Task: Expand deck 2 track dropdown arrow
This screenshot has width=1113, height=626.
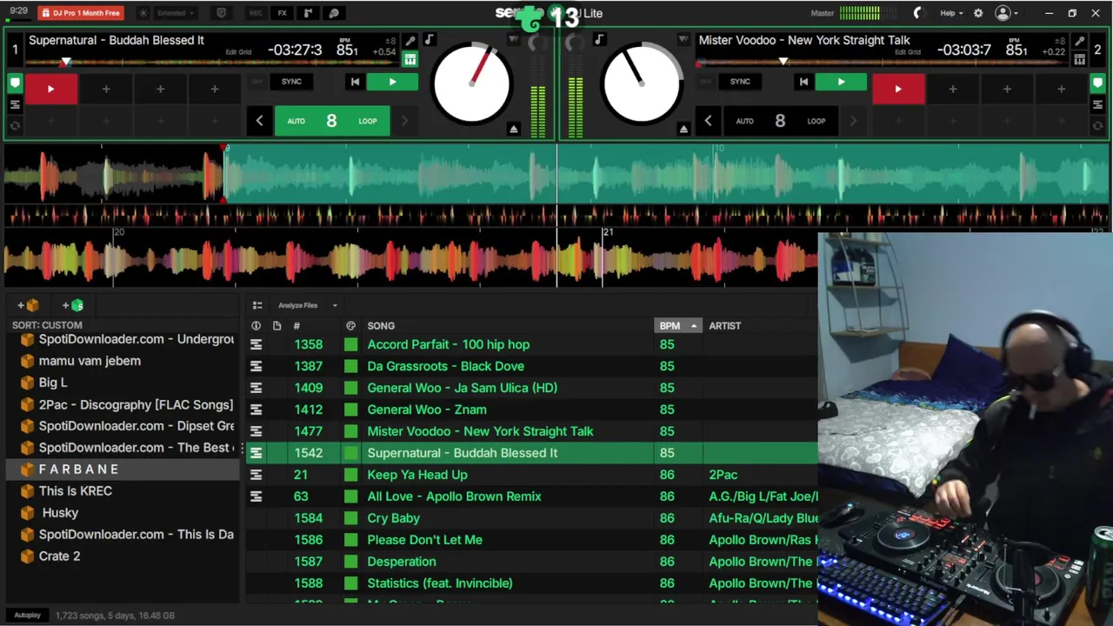Action: [x=683, y=40]
